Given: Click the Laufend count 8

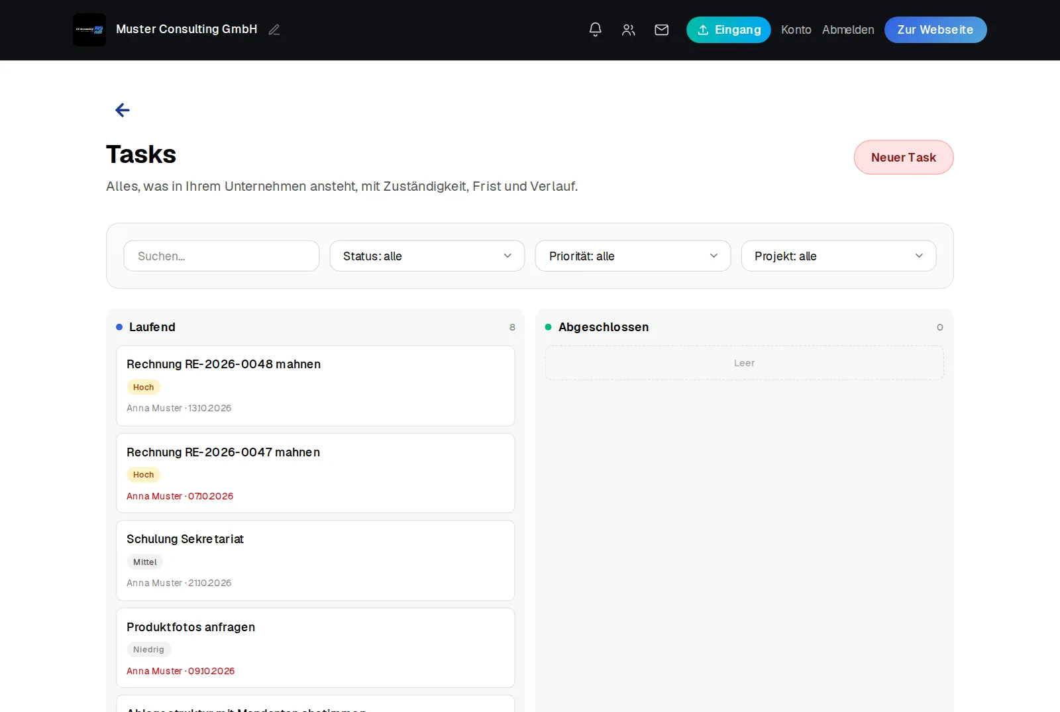Looking at the screenshot, I should [512, 327].
